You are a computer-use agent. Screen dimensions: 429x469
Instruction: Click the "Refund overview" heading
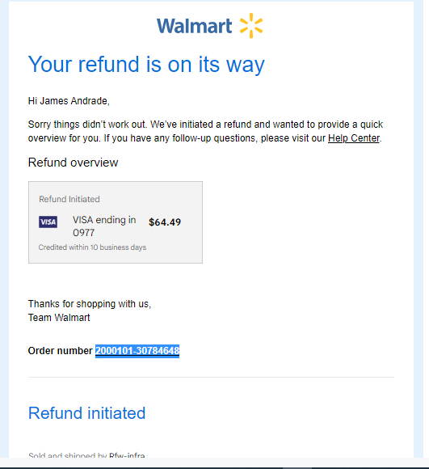[x=74, y=163]
